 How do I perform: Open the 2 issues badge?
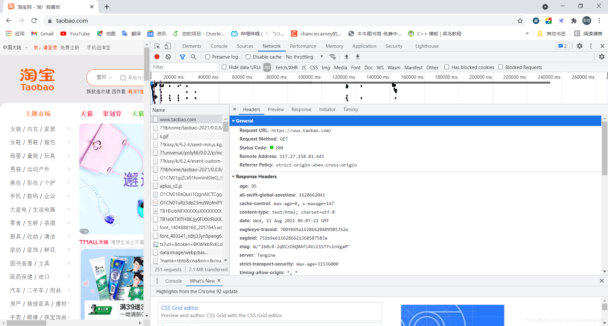(563, 46)
